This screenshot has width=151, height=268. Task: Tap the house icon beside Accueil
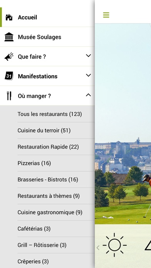(9, 17)
